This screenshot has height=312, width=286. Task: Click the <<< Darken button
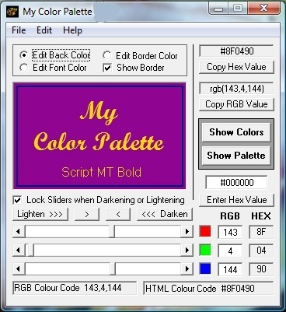[165, 214]
